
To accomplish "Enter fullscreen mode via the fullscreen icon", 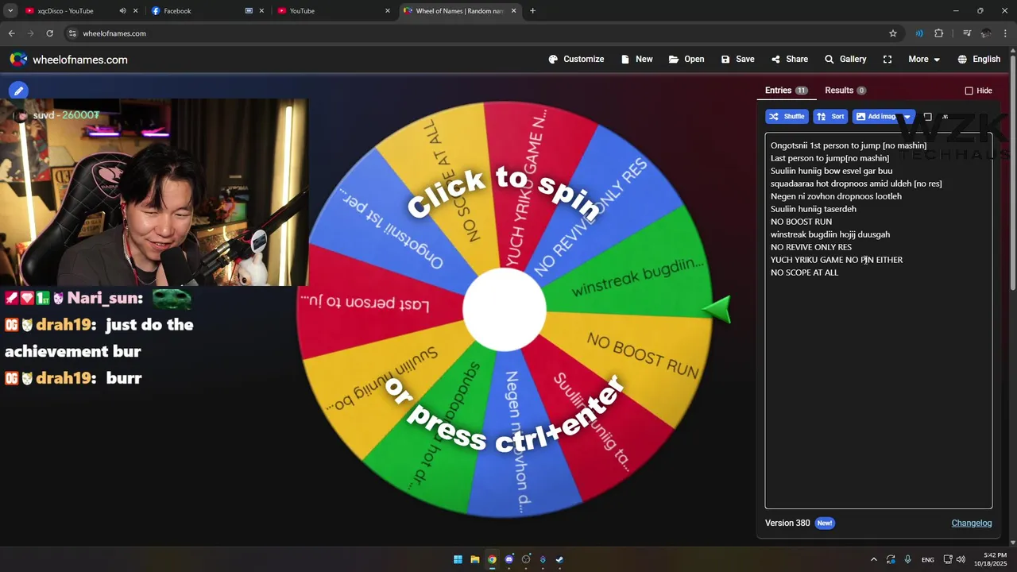I will coord(887,60).
